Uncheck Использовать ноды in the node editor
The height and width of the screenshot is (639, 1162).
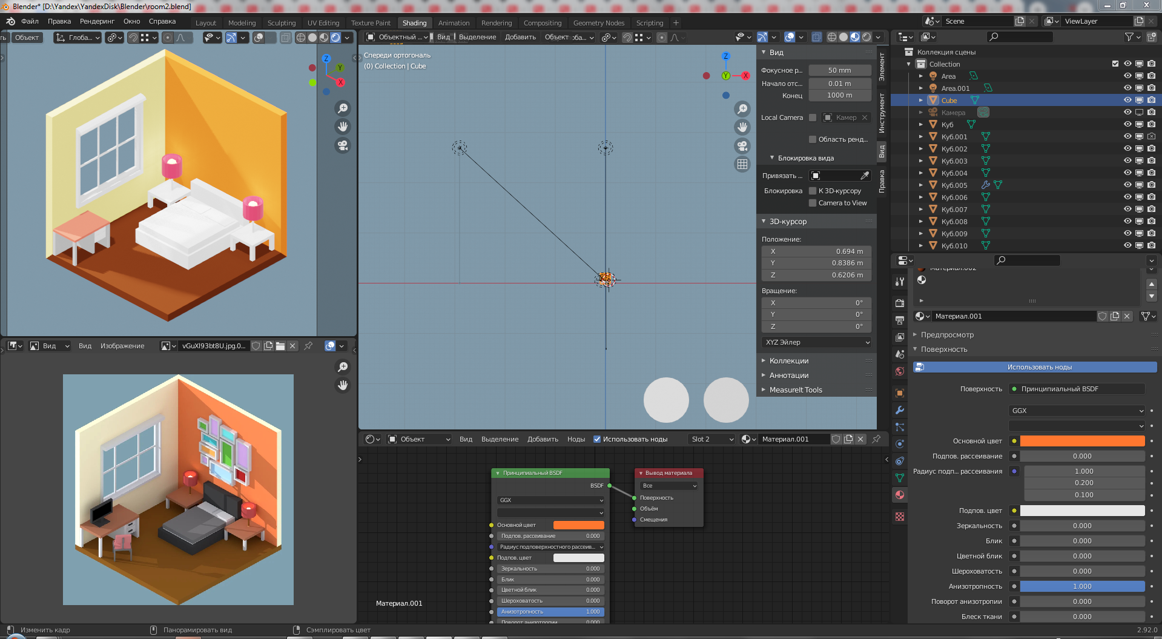[597, 439]
